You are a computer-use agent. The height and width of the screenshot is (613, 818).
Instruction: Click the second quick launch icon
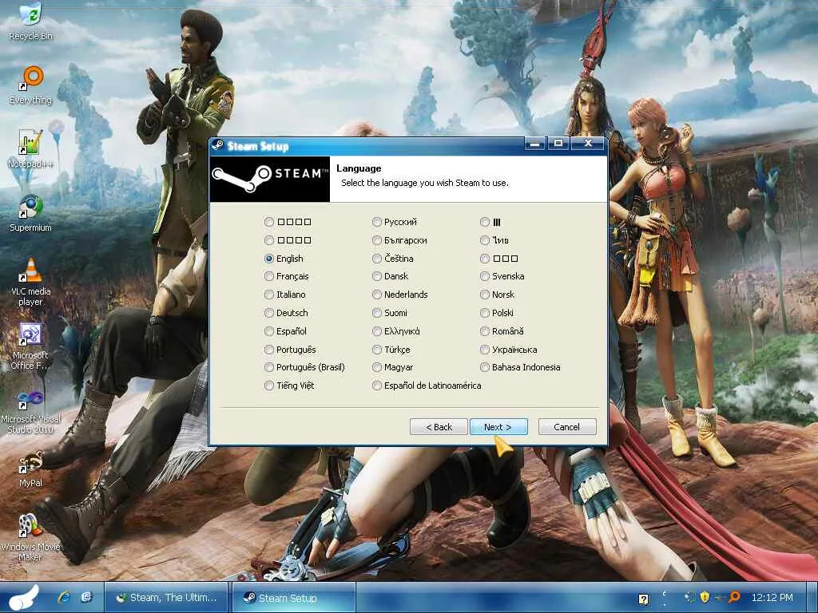87,597
